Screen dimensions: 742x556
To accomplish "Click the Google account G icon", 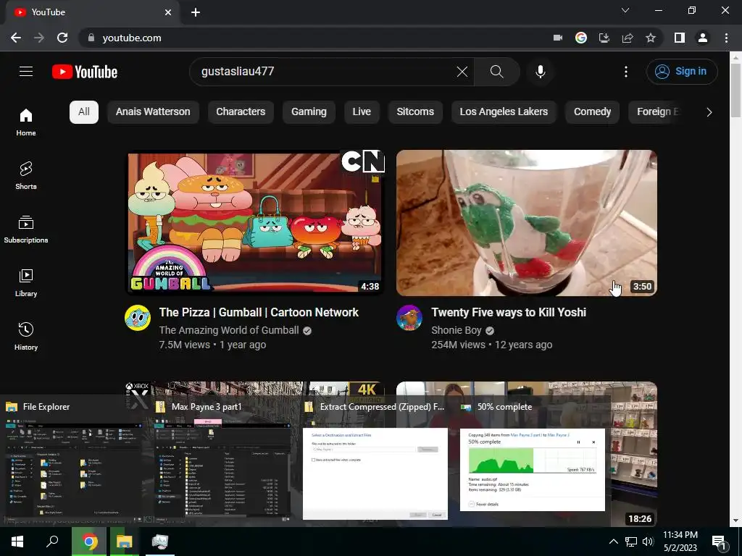I will tap(581, 38).
